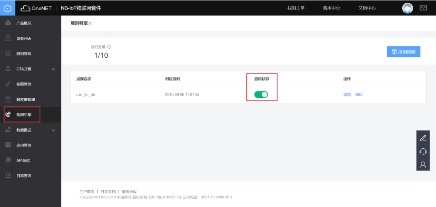Image resolution: width=436 pixels, height=207 pixels.
Task: Select 产品概况 menu label
Action: click(24, 23)
